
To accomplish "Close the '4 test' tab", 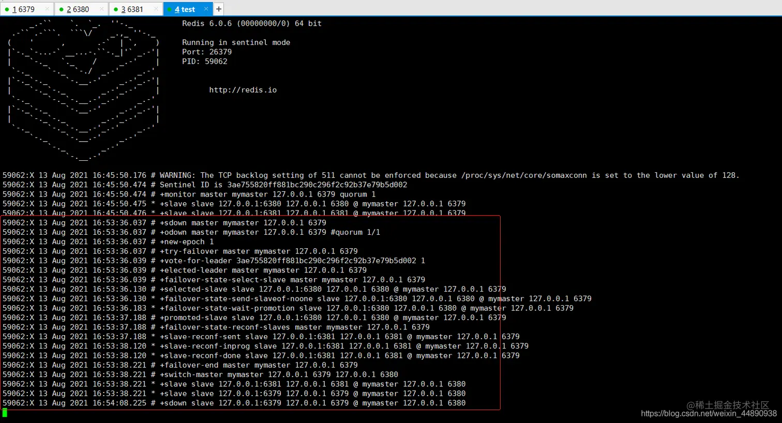I will [206, 9].
